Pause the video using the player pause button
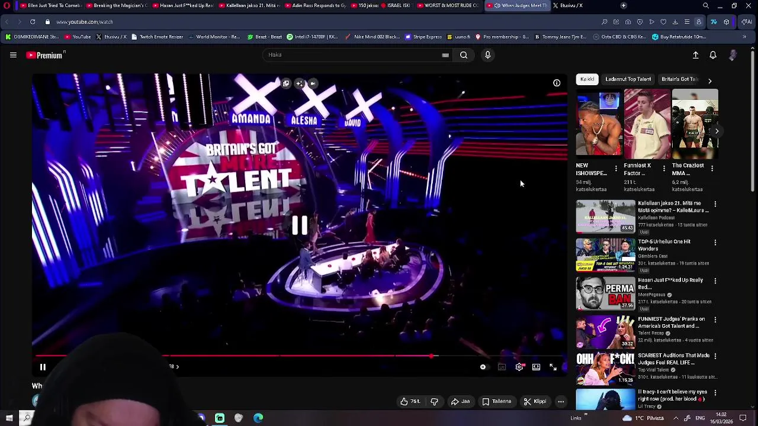 43,367
